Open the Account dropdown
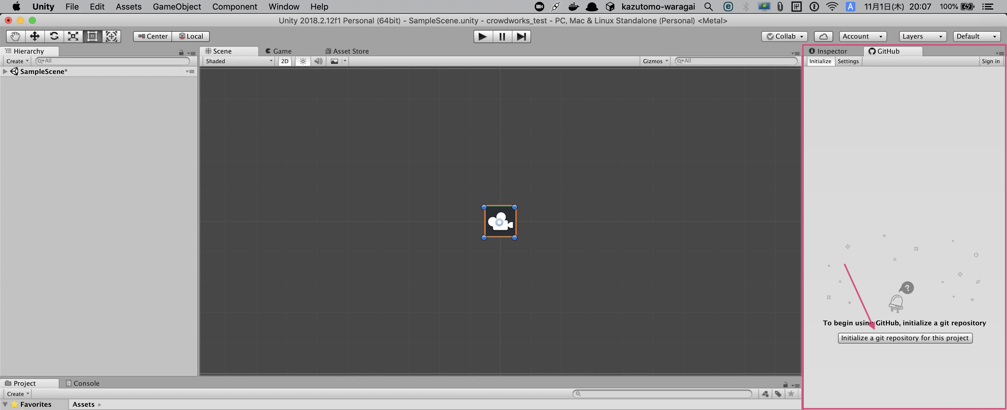Image resolution: width=1007 pixels, height=410 pixels. click(863, 36)
